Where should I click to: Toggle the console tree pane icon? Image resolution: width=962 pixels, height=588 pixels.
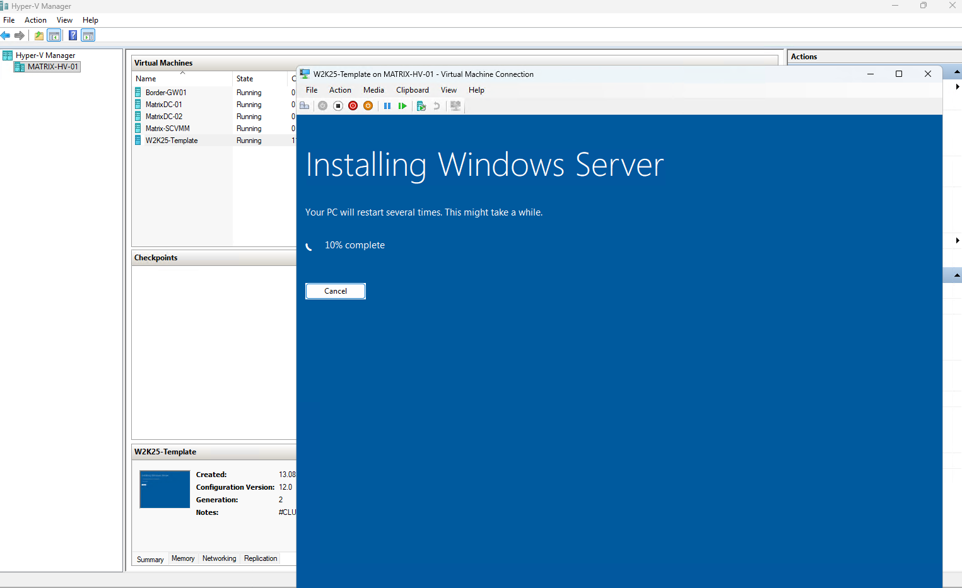click(55, 35)
